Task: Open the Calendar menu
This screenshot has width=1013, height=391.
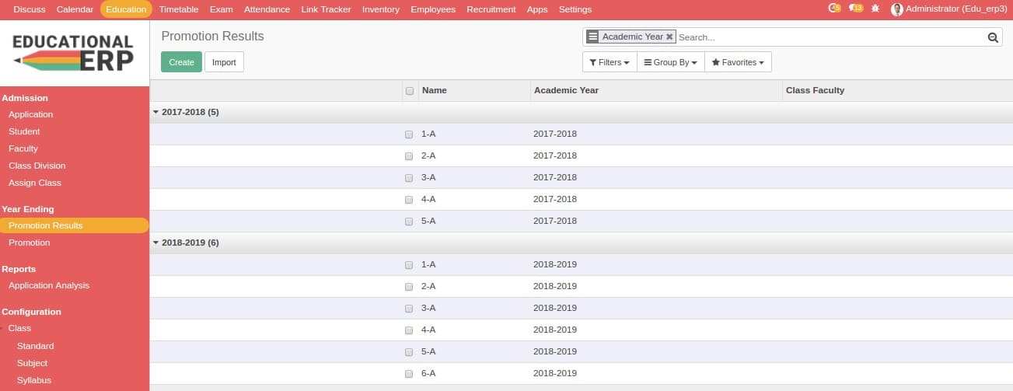Action: pyautogui.click(x=75, y=9)
